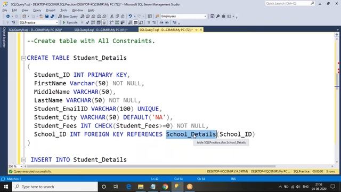Open the Object Explorer side panel
This screenshot has height=192, width=341.
tap(4, 37)
